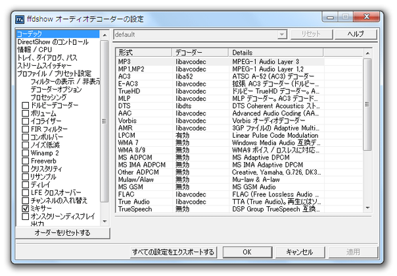Uncheck the ミキサー checkbox

click(x=26, y=209)
